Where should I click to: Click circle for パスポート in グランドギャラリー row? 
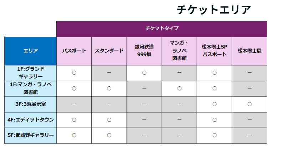(74, 73)
